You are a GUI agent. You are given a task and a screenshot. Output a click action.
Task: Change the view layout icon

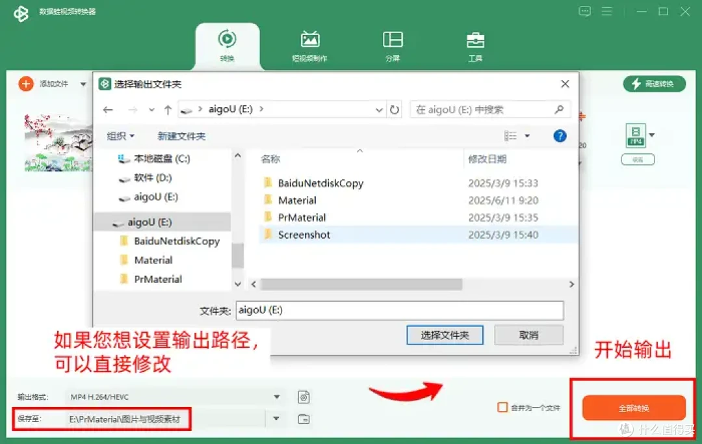[x=510, y=136]
